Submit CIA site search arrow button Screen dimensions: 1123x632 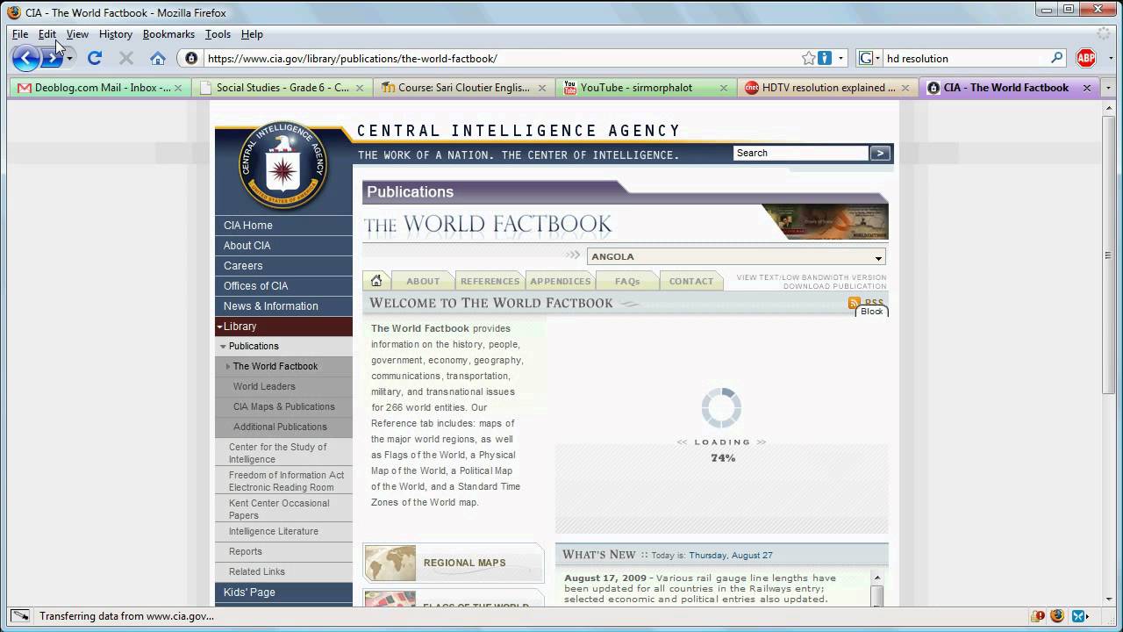click(880, 153)
